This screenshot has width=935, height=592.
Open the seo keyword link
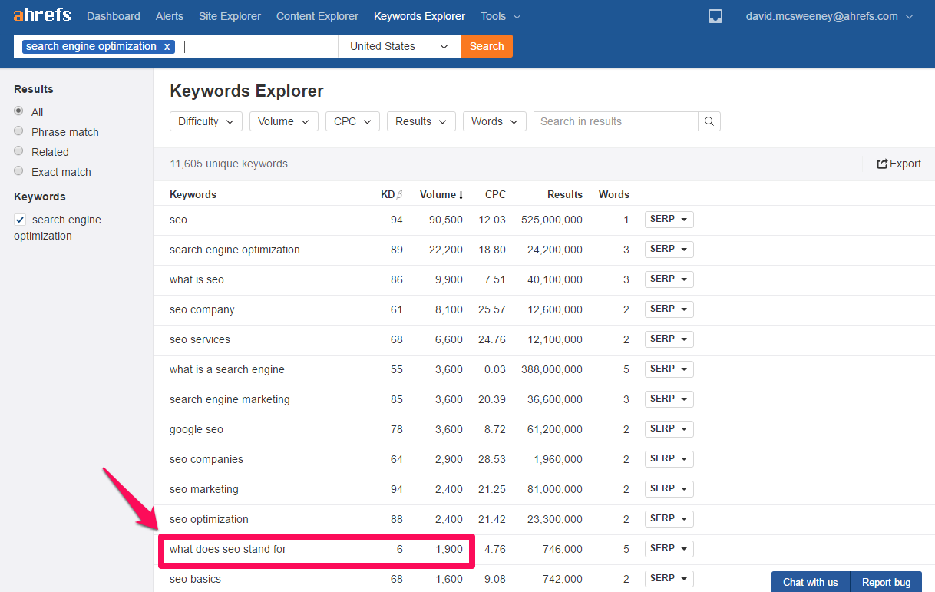click(x=178, y=220)
